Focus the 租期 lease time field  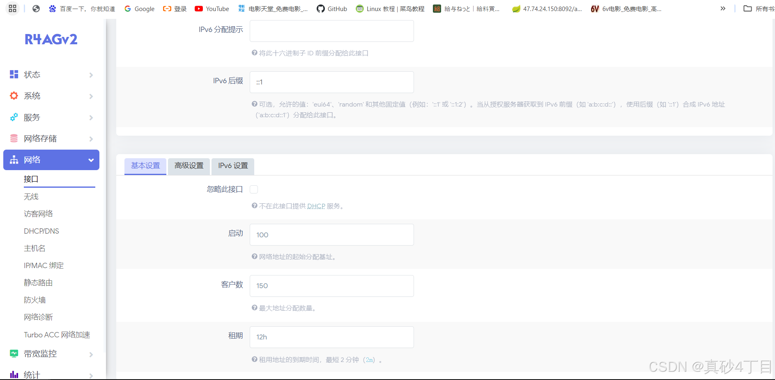coord(332,337)
